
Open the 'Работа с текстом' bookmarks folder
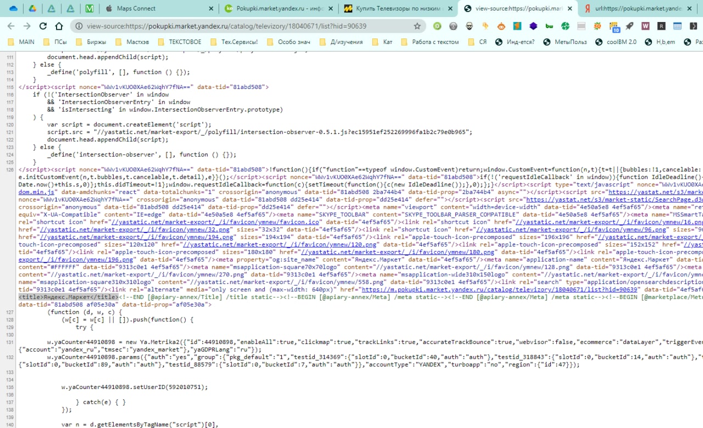(430, 42)
